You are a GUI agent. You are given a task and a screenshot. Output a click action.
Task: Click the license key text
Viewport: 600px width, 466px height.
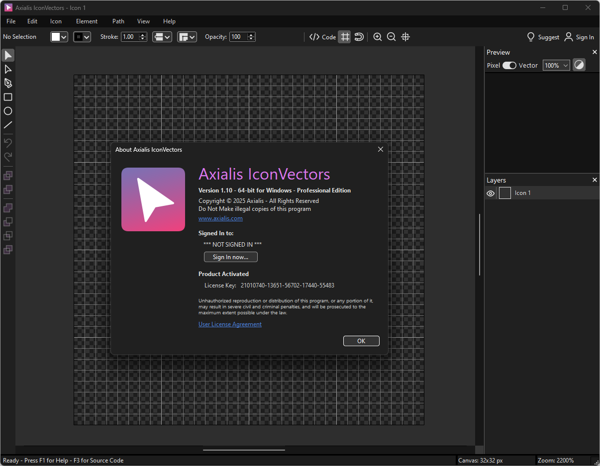click(x=288, y=285)
